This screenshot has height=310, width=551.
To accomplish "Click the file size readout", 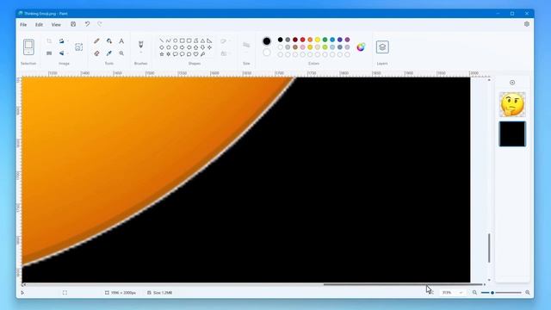I will tap(160, 293).
